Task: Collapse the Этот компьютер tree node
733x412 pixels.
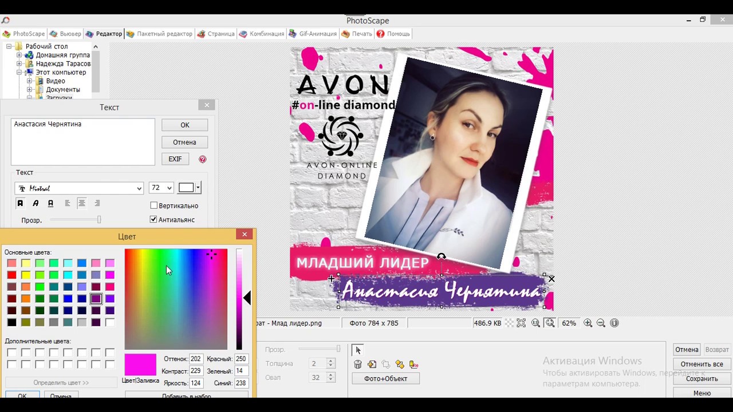Action: pyautogui.click(x=19, y=72)
